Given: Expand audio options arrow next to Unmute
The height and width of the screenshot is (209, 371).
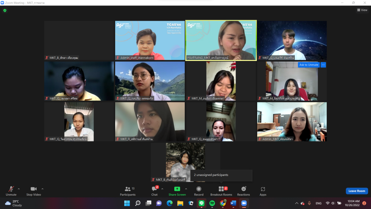Looking at the screenshot, I should click(x=19, y=189).
